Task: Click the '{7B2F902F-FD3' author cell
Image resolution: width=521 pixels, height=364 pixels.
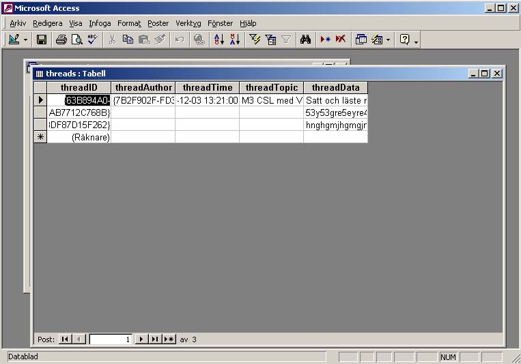Action: pos(143,100)
